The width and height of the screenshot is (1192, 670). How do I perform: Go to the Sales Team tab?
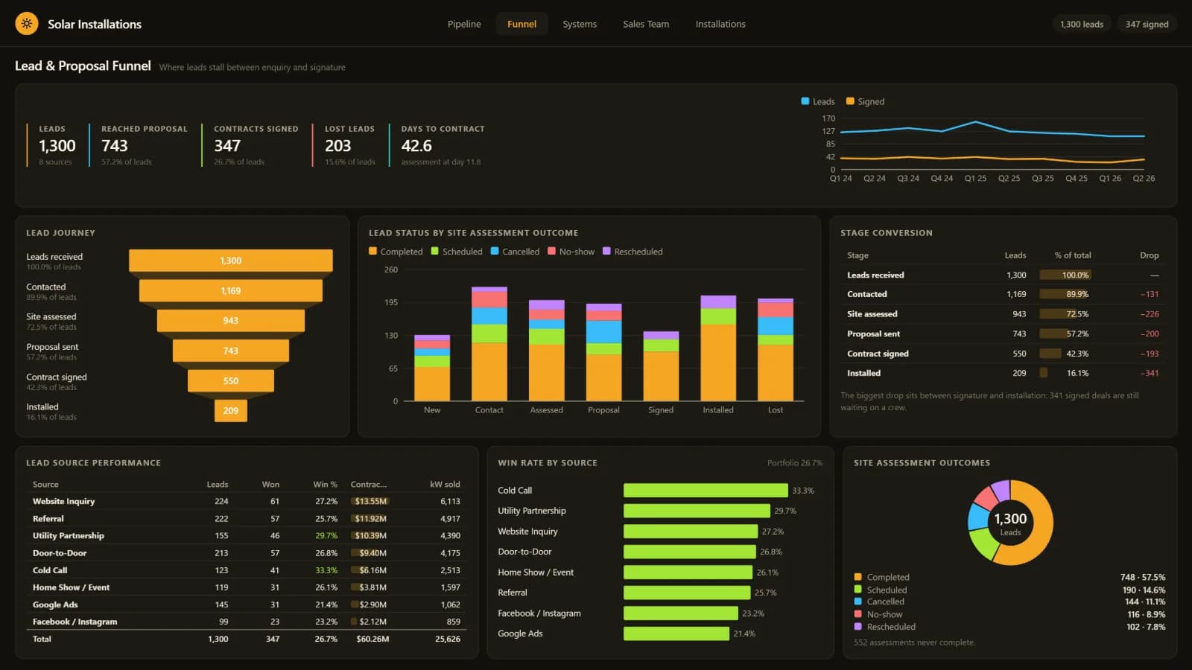(646, 24)
